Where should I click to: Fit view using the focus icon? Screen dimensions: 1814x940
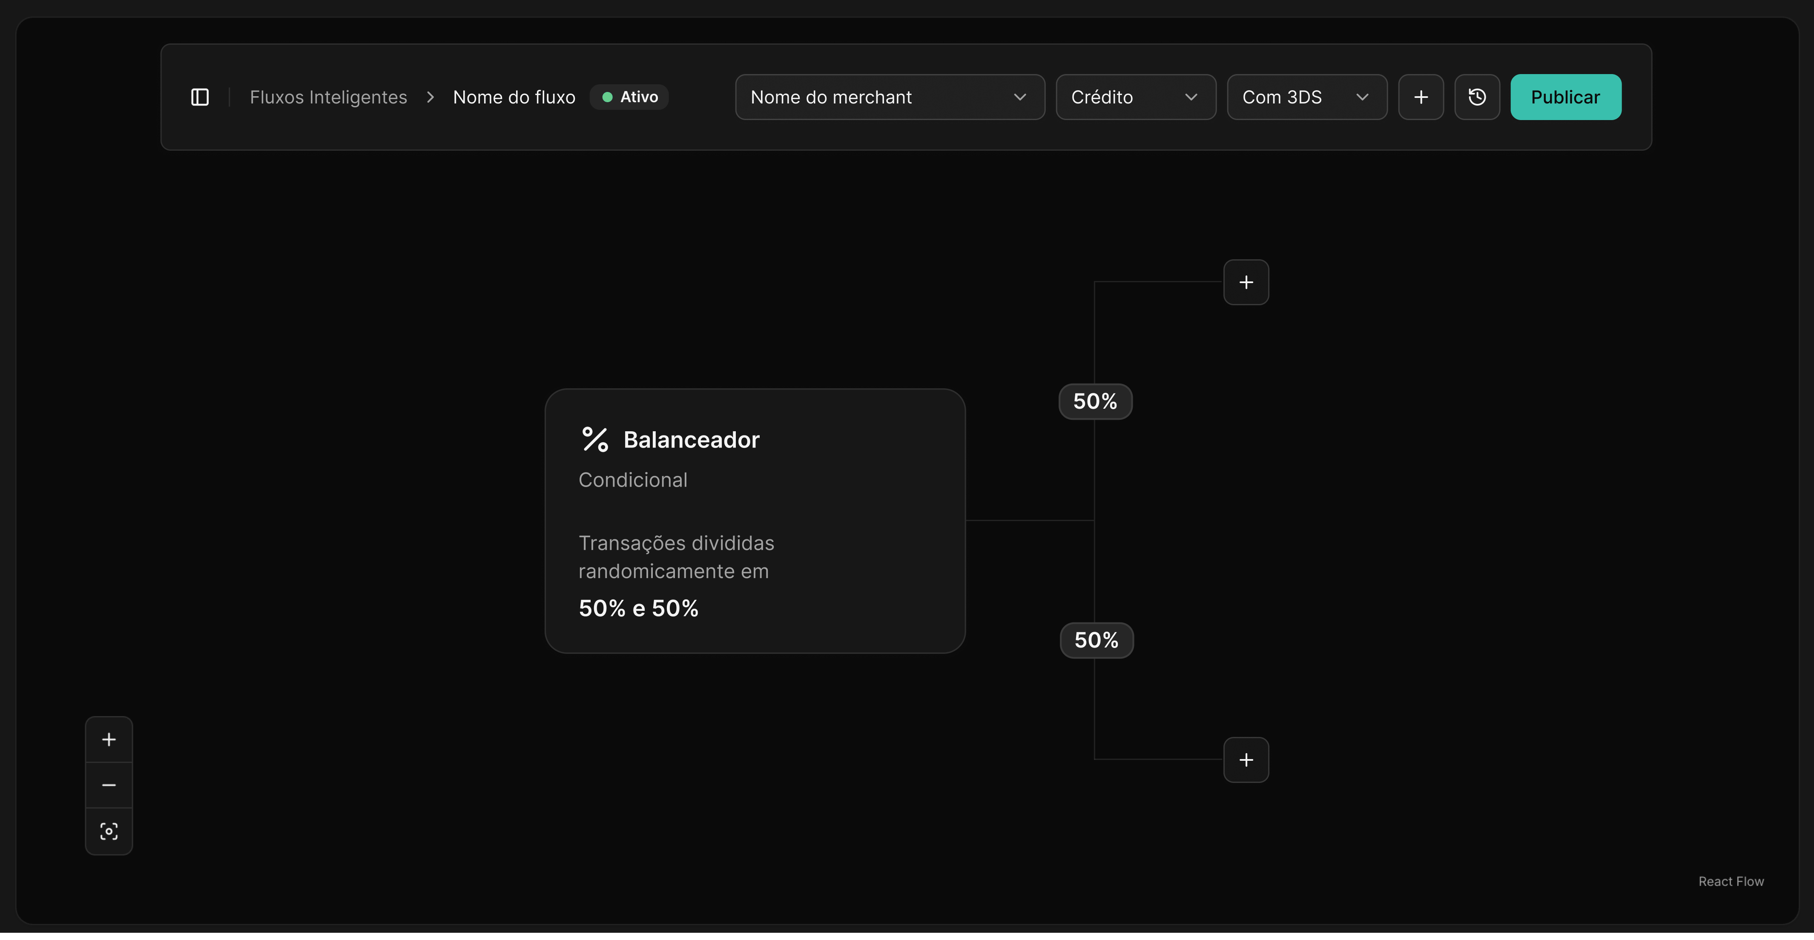[x=109, y=831]
